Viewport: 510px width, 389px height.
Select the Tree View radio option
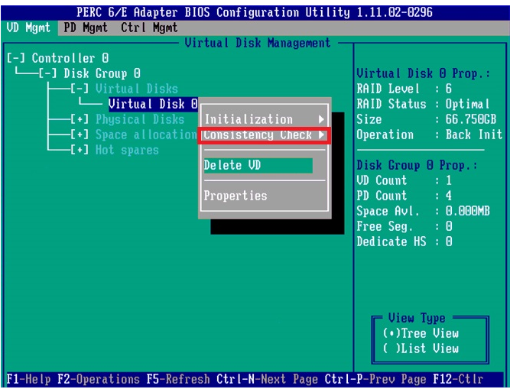click(x=421, y=333)
